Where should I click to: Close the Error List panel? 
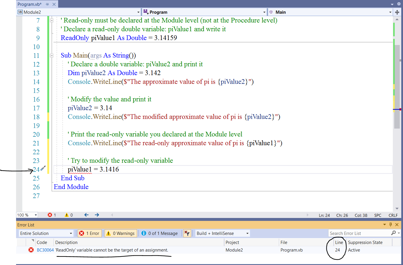coord(397,225)
